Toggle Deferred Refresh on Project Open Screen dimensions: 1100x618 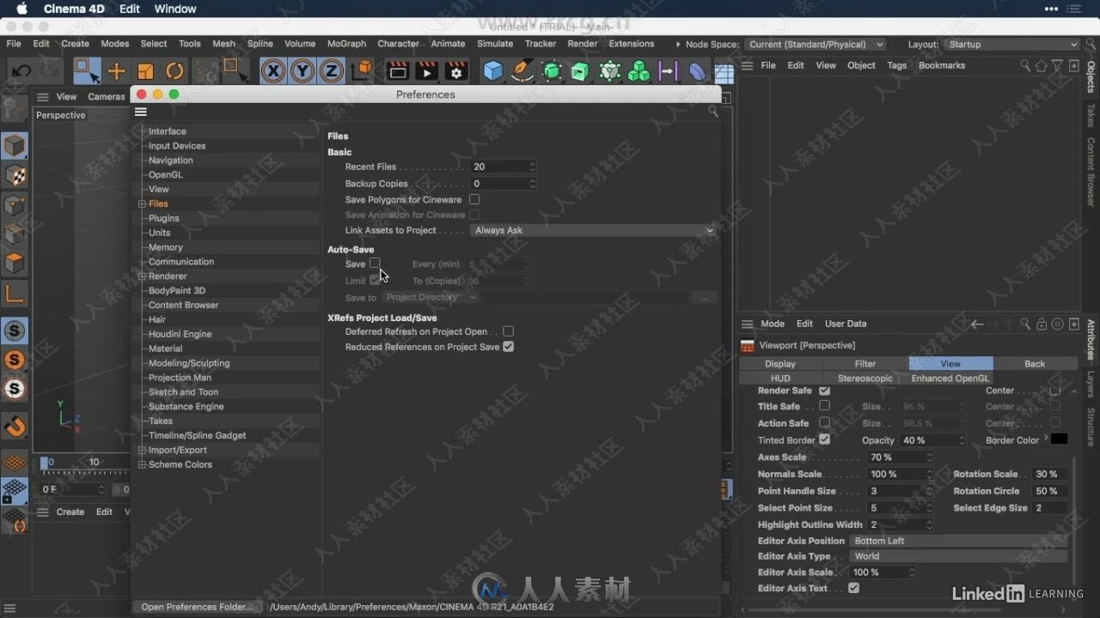pyautogui.click(x=509, y=331)
